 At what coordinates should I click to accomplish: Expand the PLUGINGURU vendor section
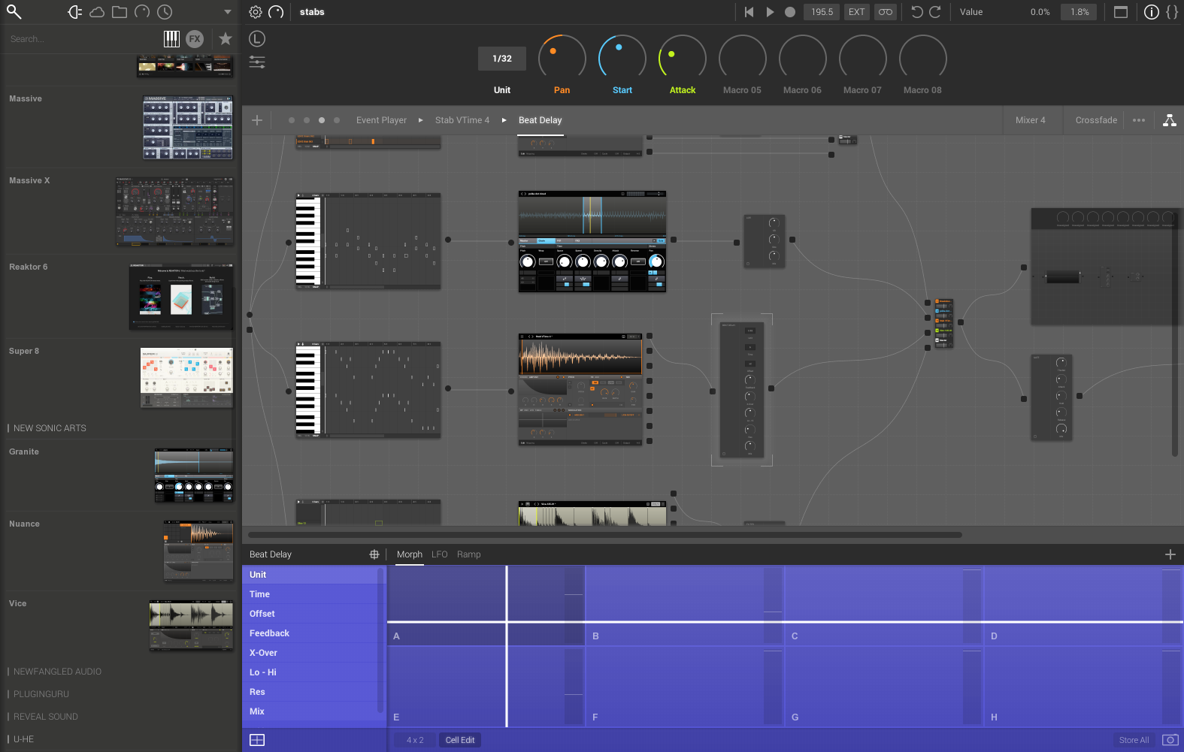[x=41, y=694]
